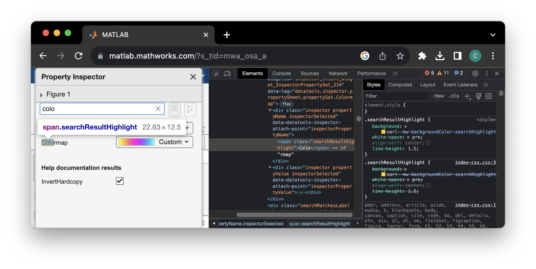This screenshot has width=536, height=269.
Task: Click alphabetical sort icon in inspector
Action: [x=190, y=109]
